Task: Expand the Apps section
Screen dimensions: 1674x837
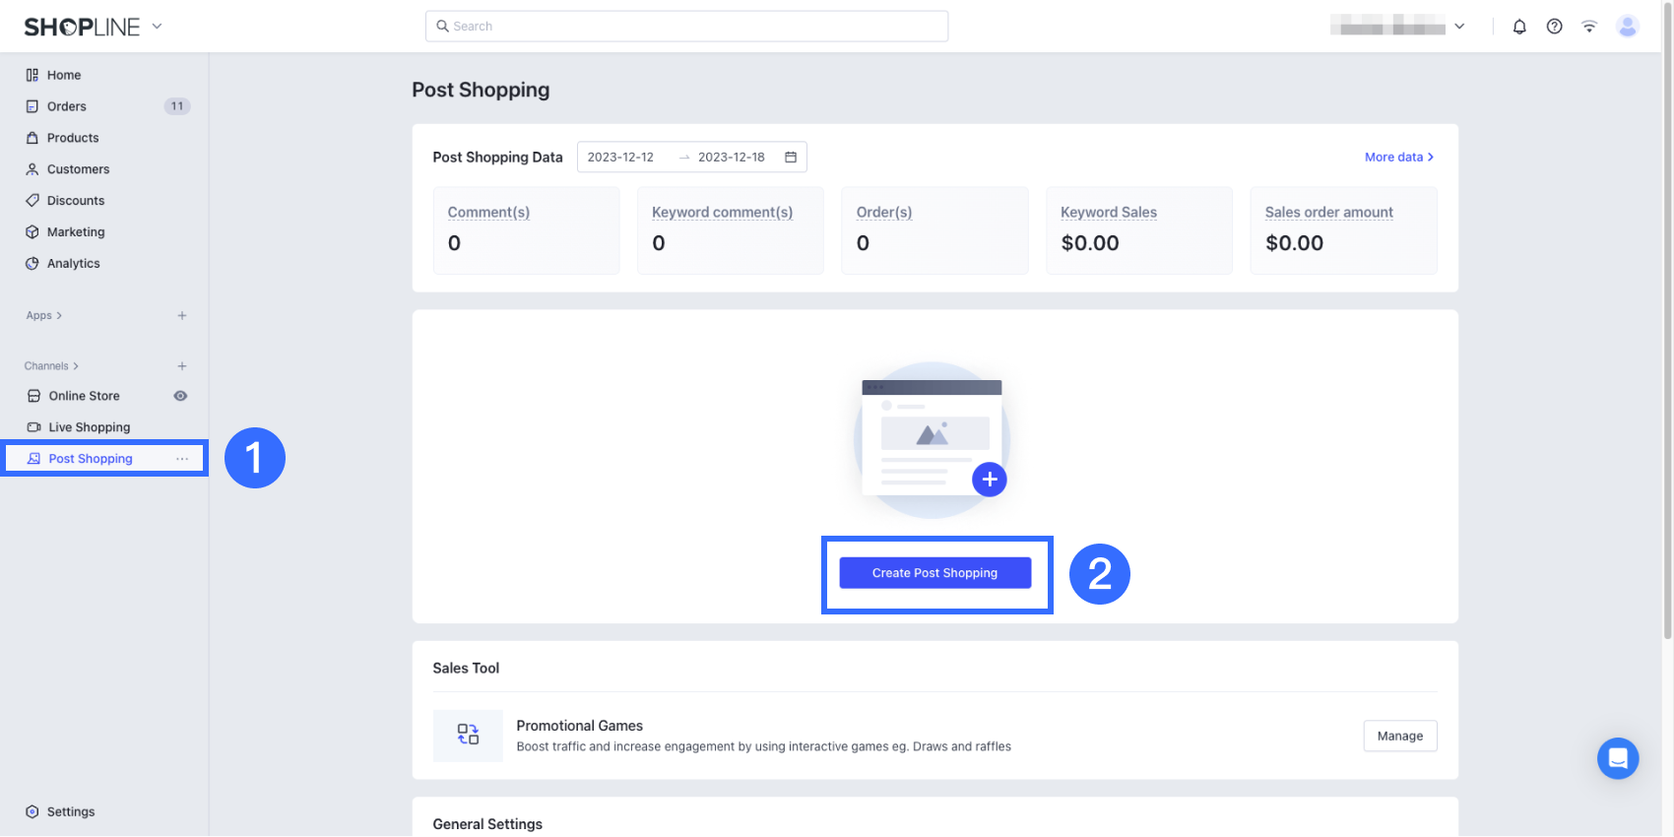Action: (x=44, y=316)
